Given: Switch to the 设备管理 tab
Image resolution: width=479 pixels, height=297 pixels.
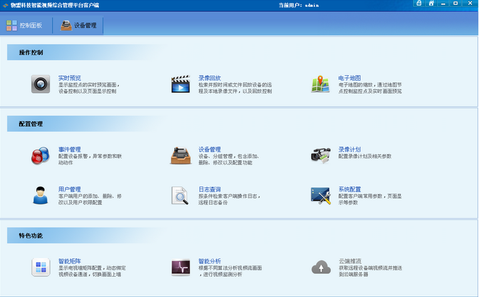Looking at the screenshot, I should (78, 26).
